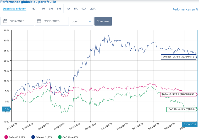The width and height of the screenshot is (199, 140).
Task: Click the Comparer button
Action: tap(103, 21)
